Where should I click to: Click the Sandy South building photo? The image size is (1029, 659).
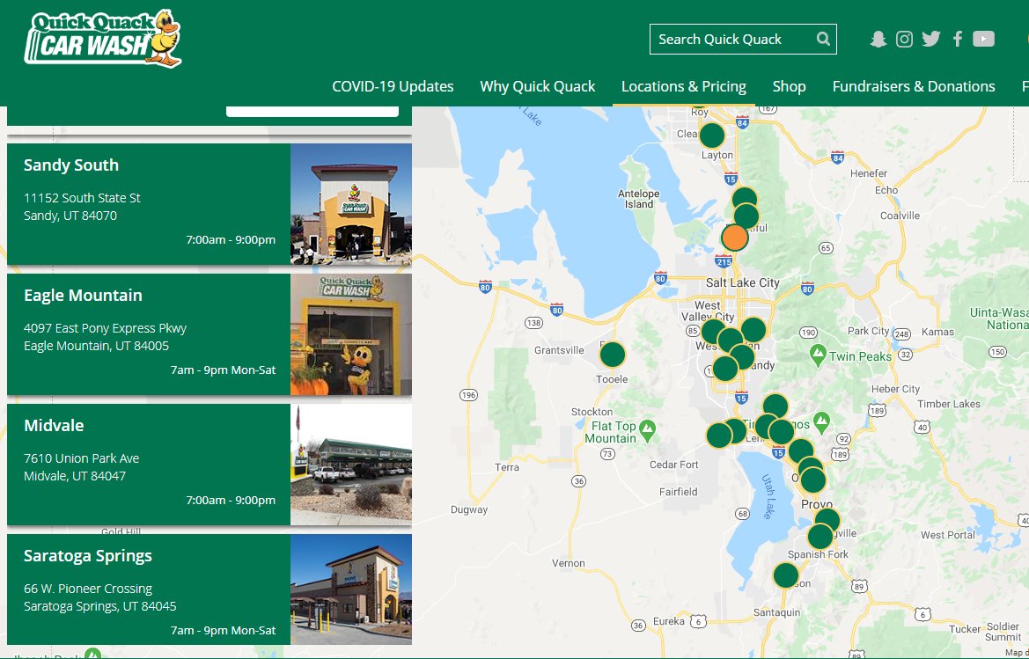[351, 204]
